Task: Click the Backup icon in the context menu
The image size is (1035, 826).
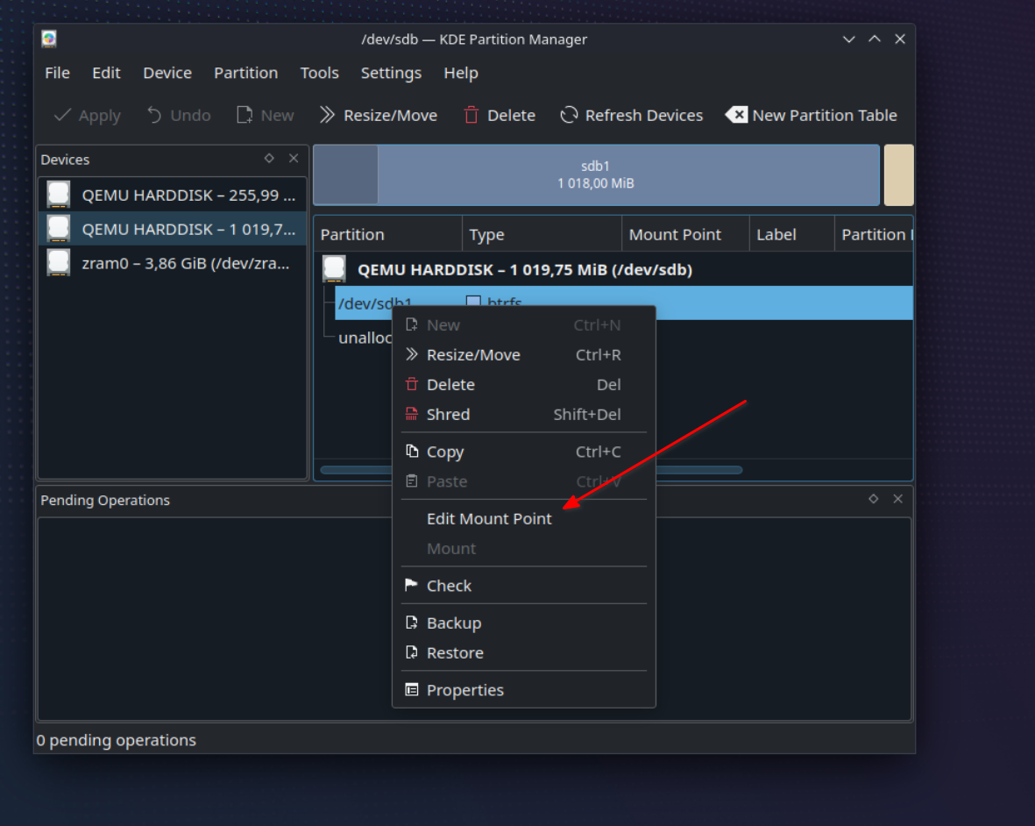Action: [412, 623]
